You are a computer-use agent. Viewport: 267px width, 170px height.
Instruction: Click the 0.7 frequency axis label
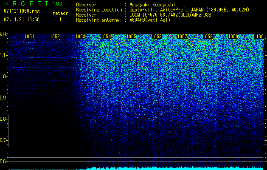(3, 140)
